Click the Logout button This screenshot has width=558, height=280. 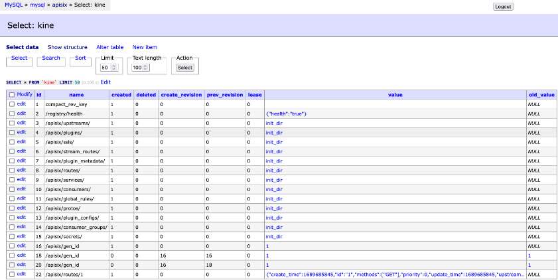click(503, 7)
